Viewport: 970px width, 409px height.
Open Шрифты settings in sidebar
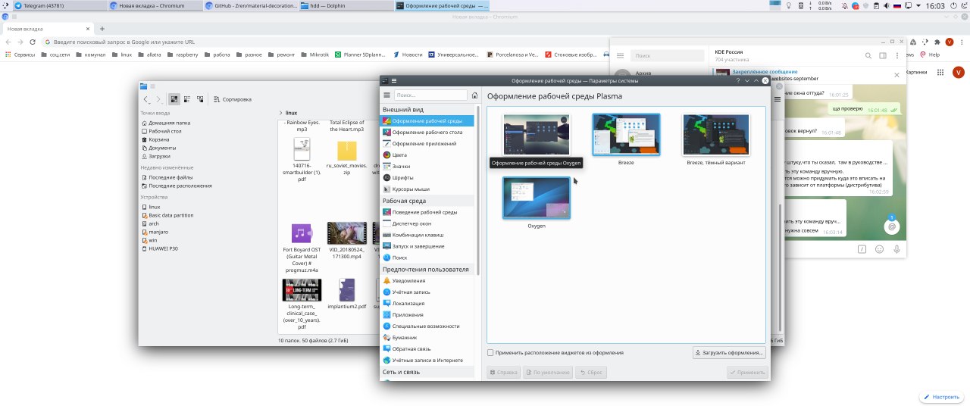click(x=428, y=177)
